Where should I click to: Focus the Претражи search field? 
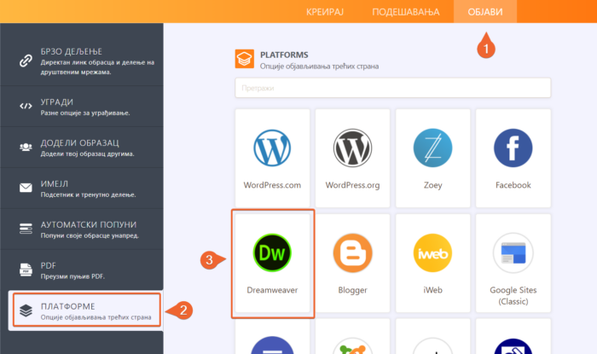click(x=392, y=88)
